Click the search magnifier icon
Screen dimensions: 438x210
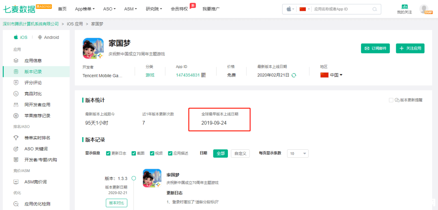coord(375,9)
